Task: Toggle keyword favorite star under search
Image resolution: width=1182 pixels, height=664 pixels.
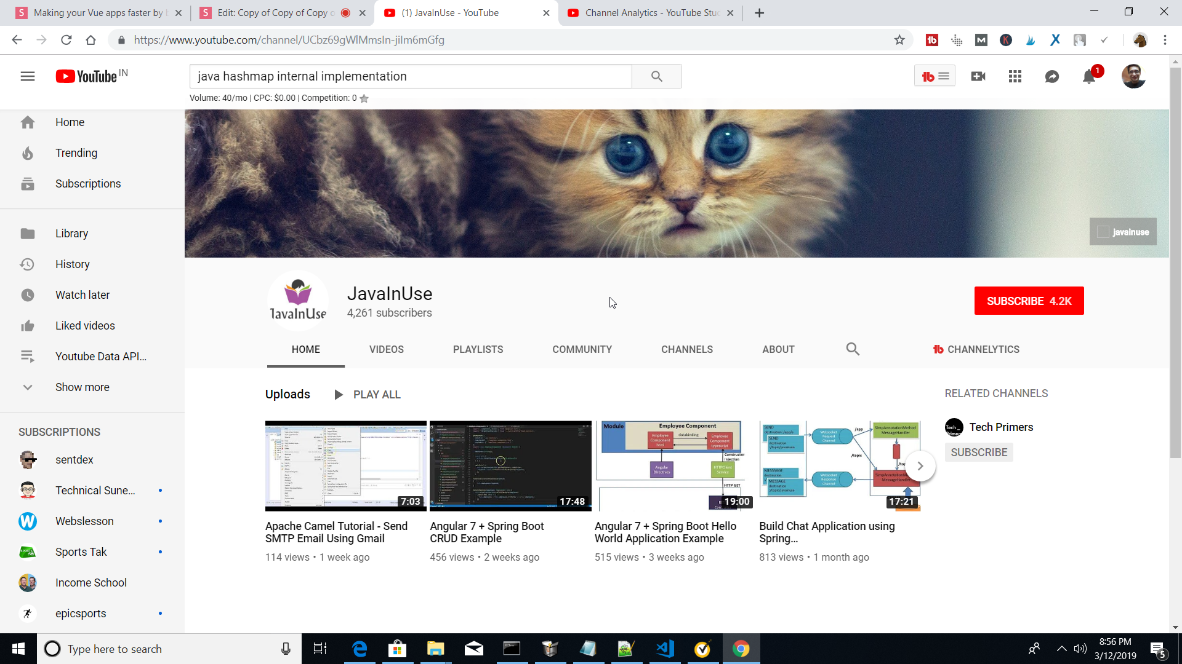Action: 364,98
